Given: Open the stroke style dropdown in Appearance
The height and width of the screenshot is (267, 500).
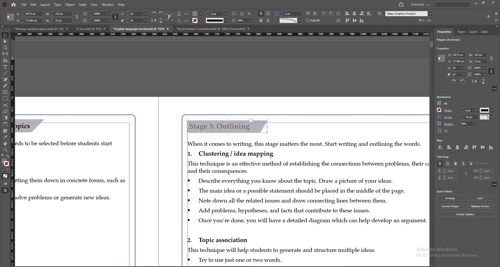Looking at the screenshot, I should [491, 110].
